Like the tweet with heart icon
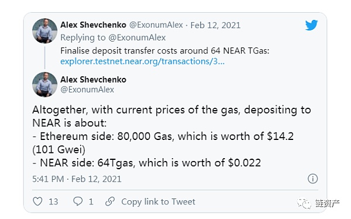The image size is (351, 219). click(37, 201)
